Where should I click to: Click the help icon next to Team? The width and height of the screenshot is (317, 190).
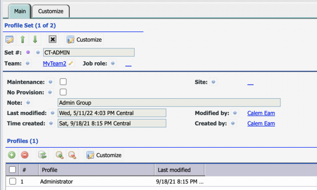point(28,63)
